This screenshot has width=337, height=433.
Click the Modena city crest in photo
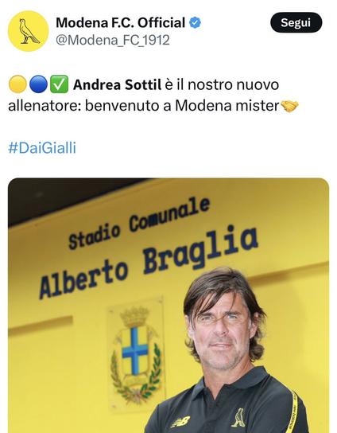136,353
